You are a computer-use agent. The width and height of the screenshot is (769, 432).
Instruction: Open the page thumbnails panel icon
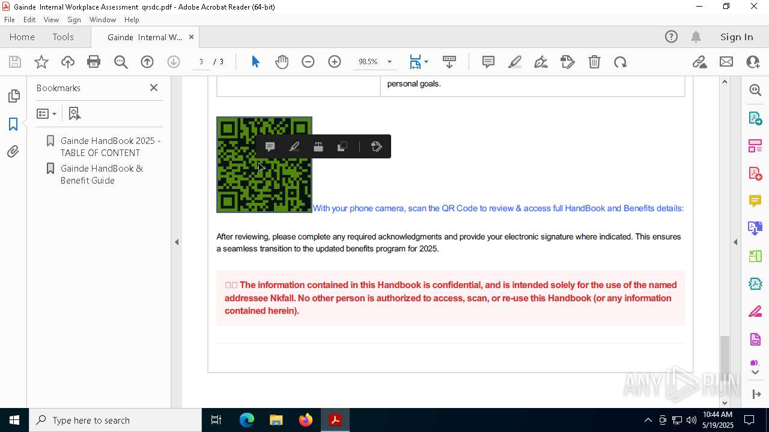tap(13, 96)
